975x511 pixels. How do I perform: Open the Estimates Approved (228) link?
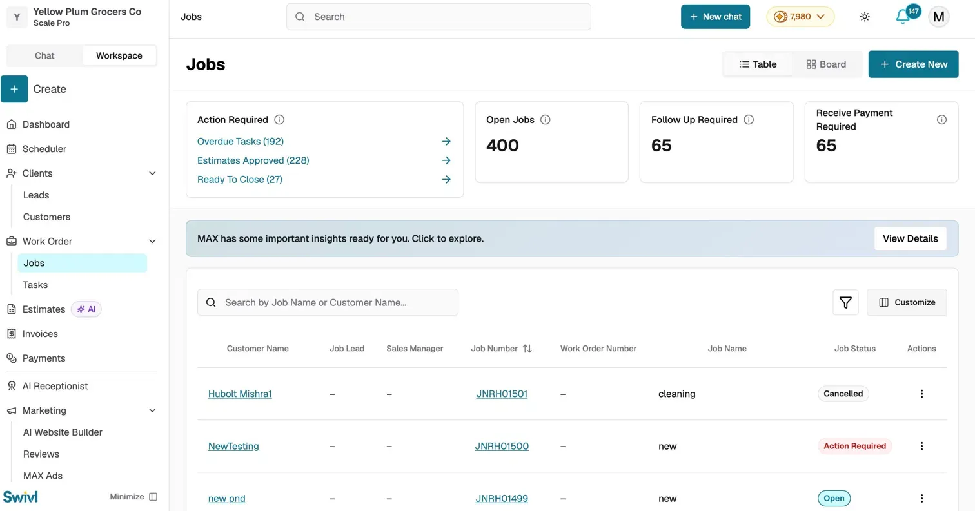point(253,160)
